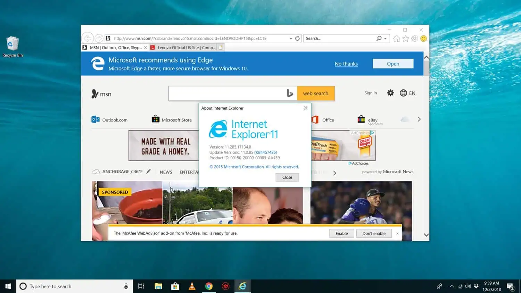Click the IE address bar URL

point(190,38)
